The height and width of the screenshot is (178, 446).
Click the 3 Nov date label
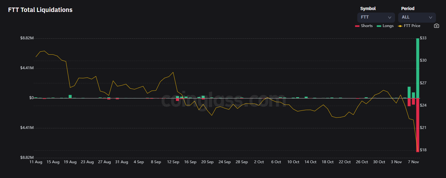pos(396,162)
